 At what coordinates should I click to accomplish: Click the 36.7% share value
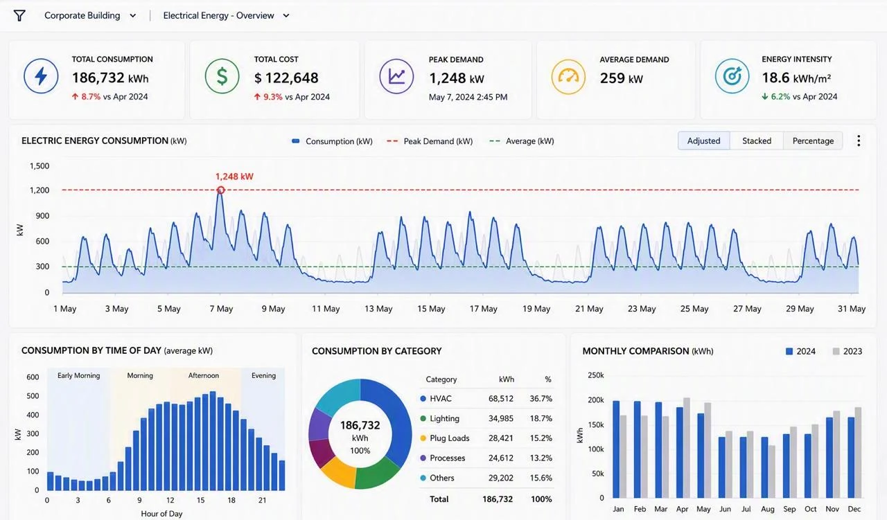point(541,399)
